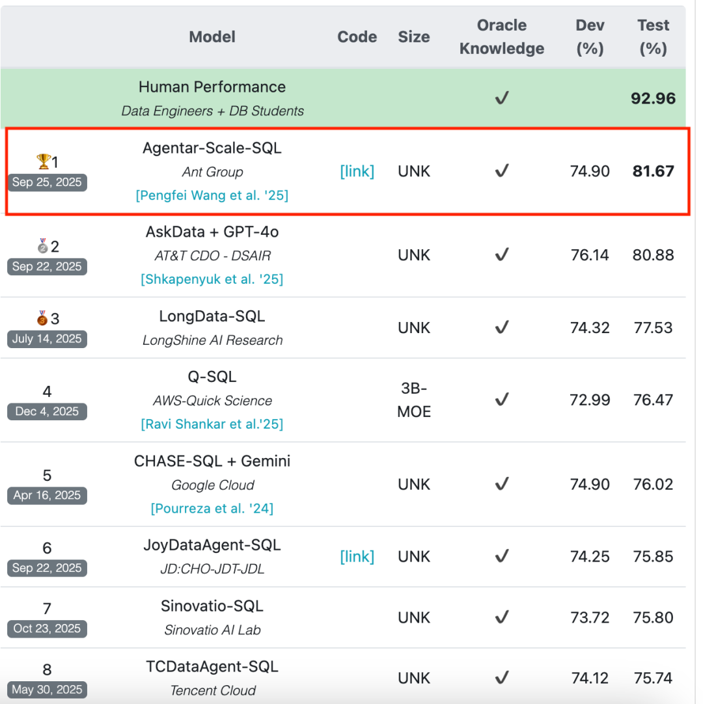Open the Pourreza et al. '24 paper
Image resolution: width=703 pixels, height=704 pixels.
tap(212, 508)
